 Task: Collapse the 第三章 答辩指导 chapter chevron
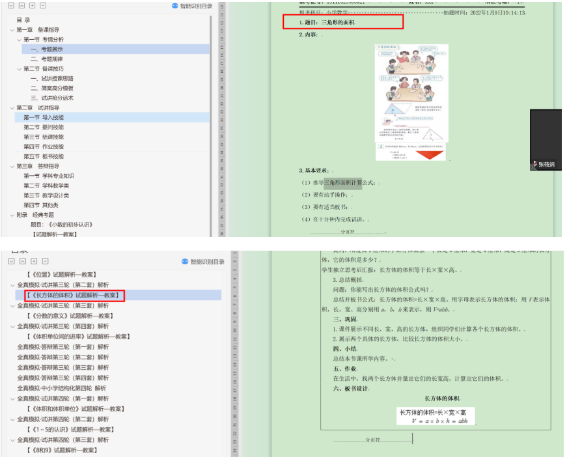coord(12,167)
